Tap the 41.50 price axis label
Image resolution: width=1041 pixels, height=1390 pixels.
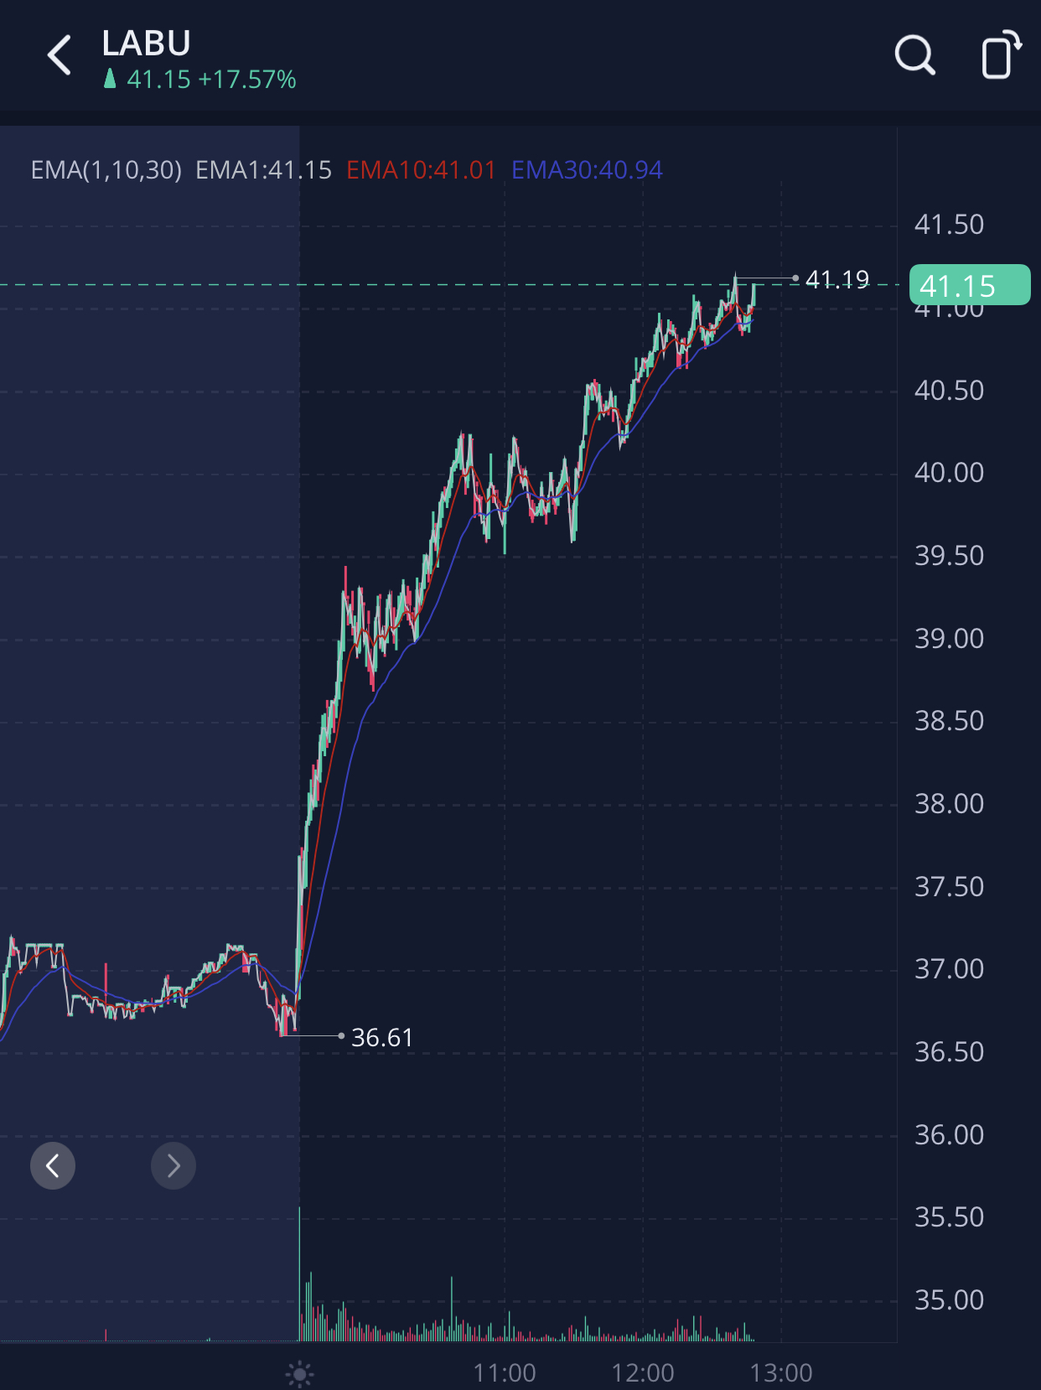point(949,225)
